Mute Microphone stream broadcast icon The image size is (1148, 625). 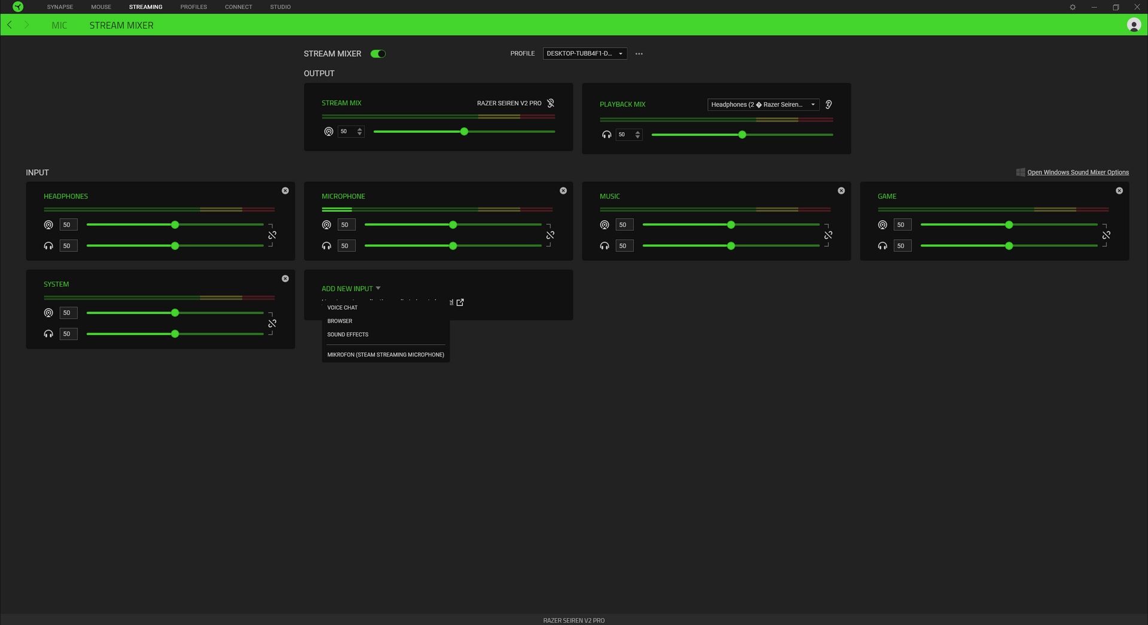click(x=326, y=225)
